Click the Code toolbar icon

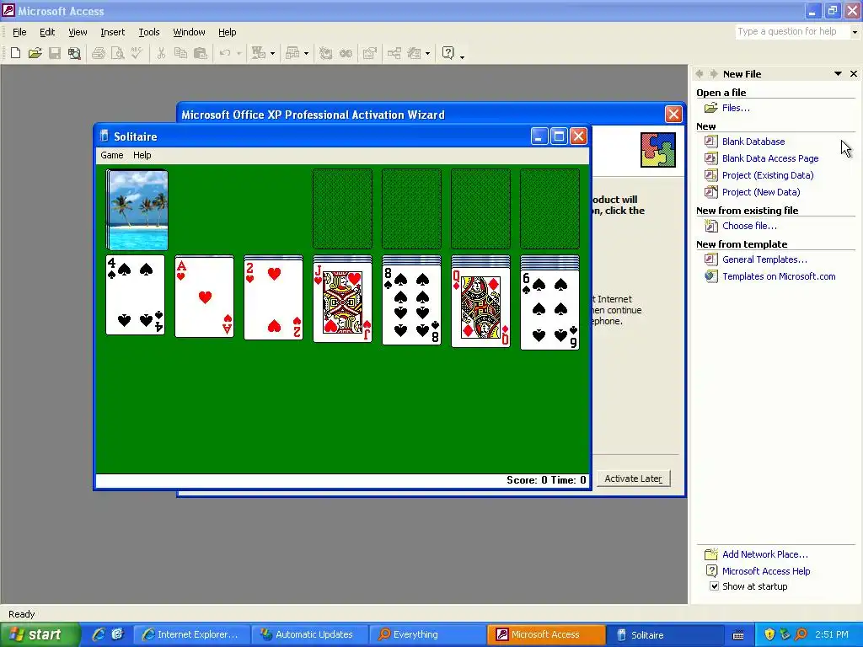(326, 53)
